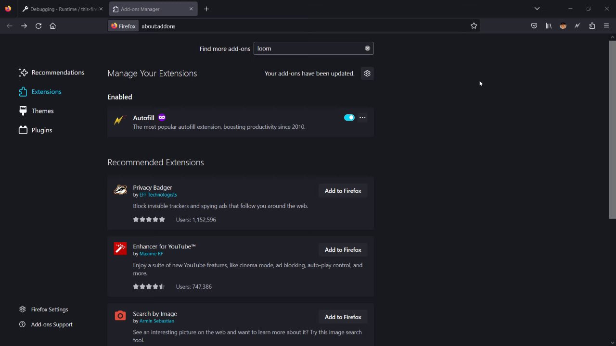This screenshot has height=346, width=616.
Task: Open Autofill's three-dot more options menu
Action: [362, 118]
